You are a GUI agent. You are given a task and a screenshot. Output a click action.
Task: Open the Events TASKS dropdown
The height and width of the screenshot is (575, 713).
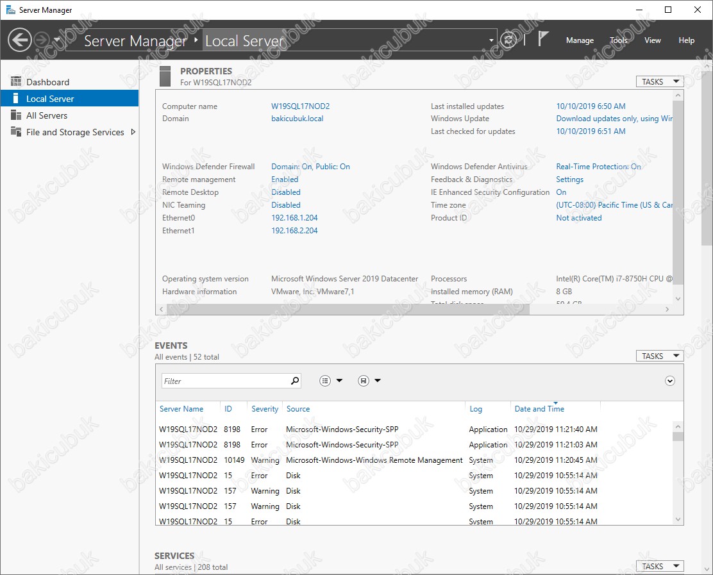659,356
